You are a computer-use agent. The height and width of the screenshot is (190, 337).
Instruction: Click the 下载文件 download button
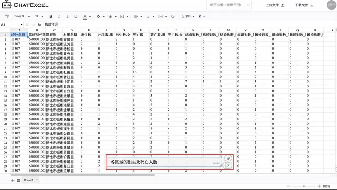click(304, 5)
